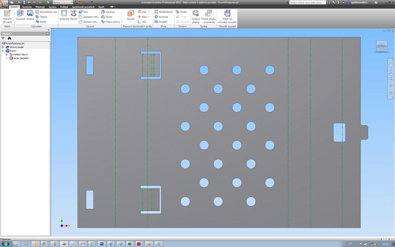Open the Bod point dropdown arrow
Screen dimensions: 395x247
pyautogui.click(x=149, y=17)
